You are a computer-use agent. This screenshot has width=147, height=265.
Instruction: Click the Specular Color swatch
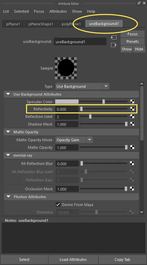pyautogui.click(x=67, y=101)
